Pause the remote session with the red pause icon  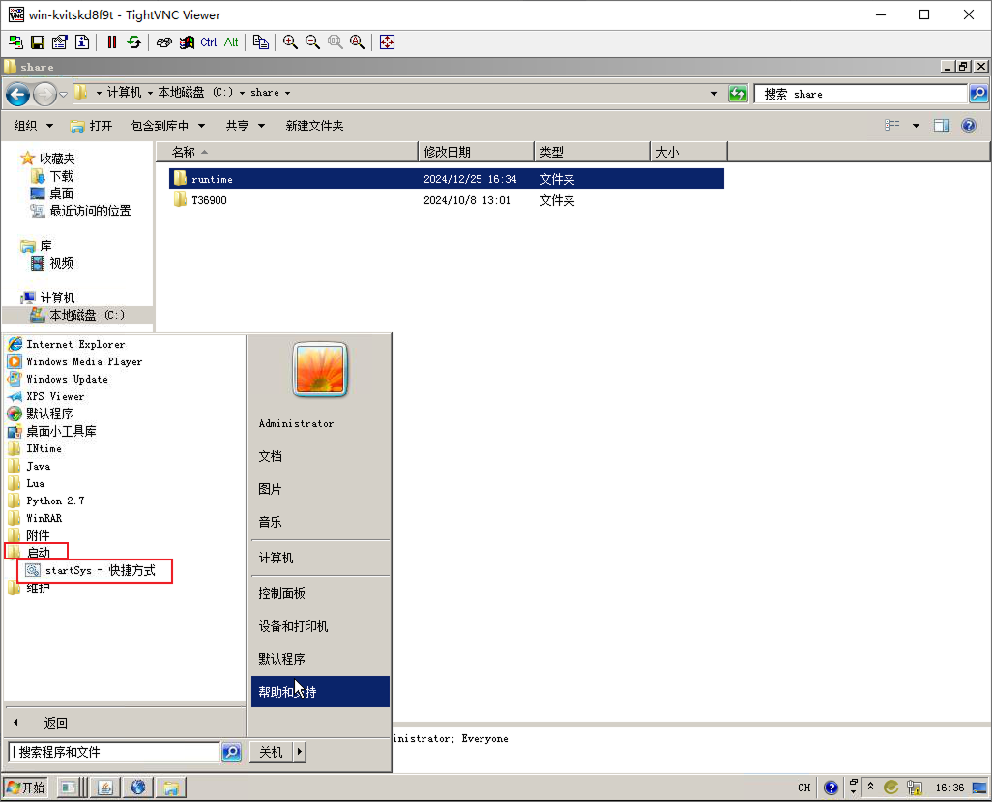point(112,43)
